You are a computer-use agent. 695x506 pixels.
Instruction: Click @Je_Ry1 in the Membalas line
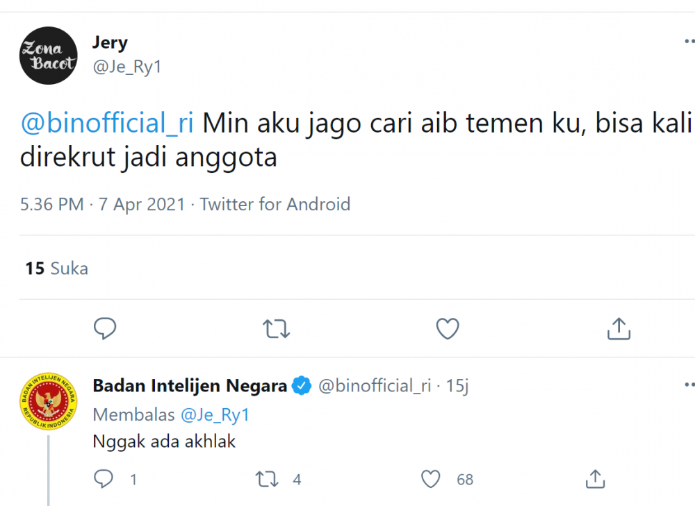click(x=215, y=415)
